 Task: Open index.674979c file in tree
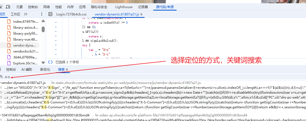[x=26, y=21]
